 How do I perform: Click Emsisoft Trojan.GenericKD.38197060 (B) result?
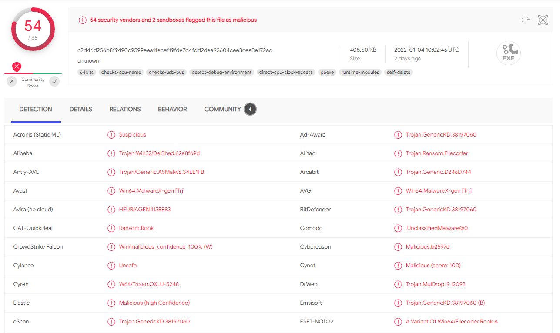(445, 303)
